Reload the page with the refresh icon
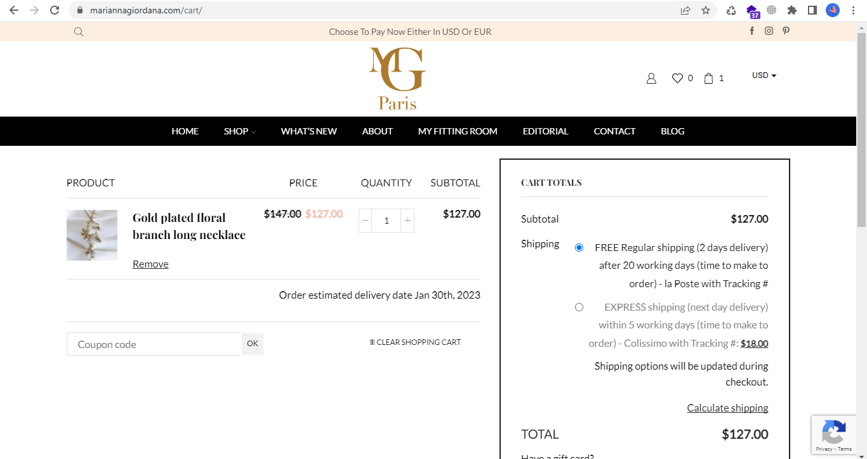Screen dimensions: 867x459 (55, 10)
